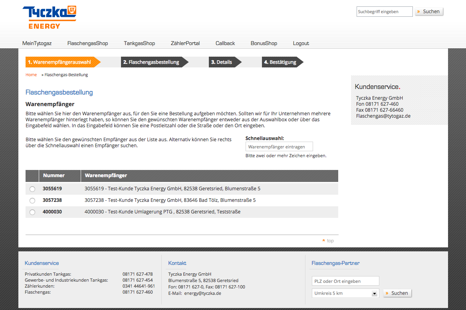This screenshot has height=310, width=466.
Task: Click number cell 4000030
Action: 52,212
